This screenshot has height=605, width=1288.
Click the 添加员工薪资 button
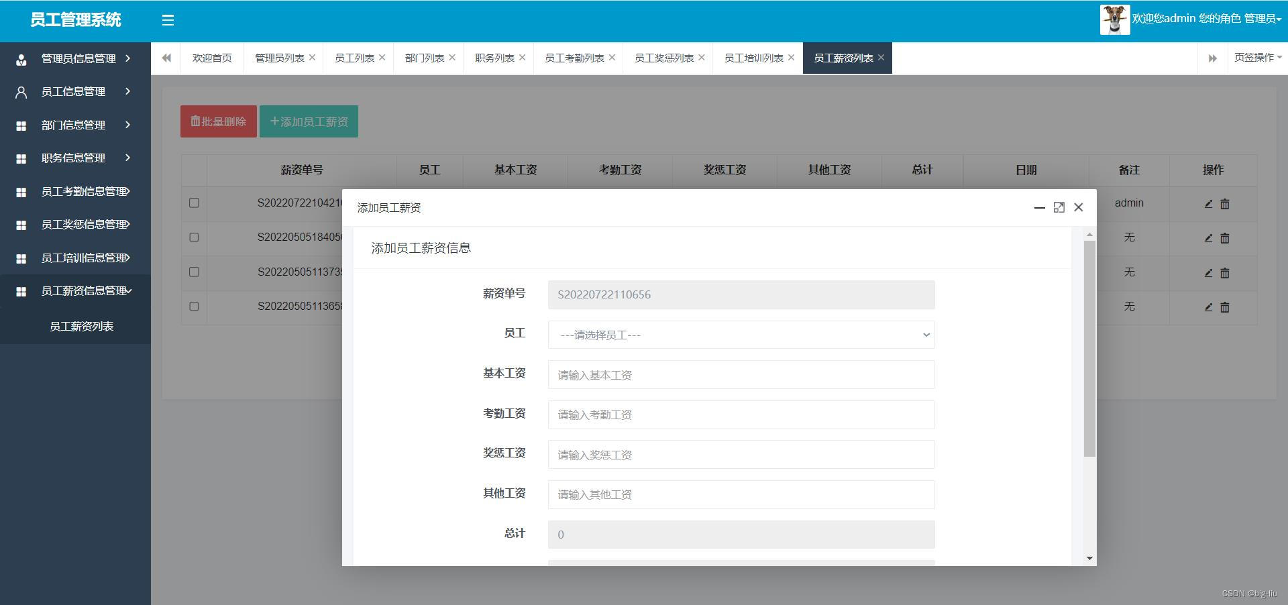pos(309,121)
